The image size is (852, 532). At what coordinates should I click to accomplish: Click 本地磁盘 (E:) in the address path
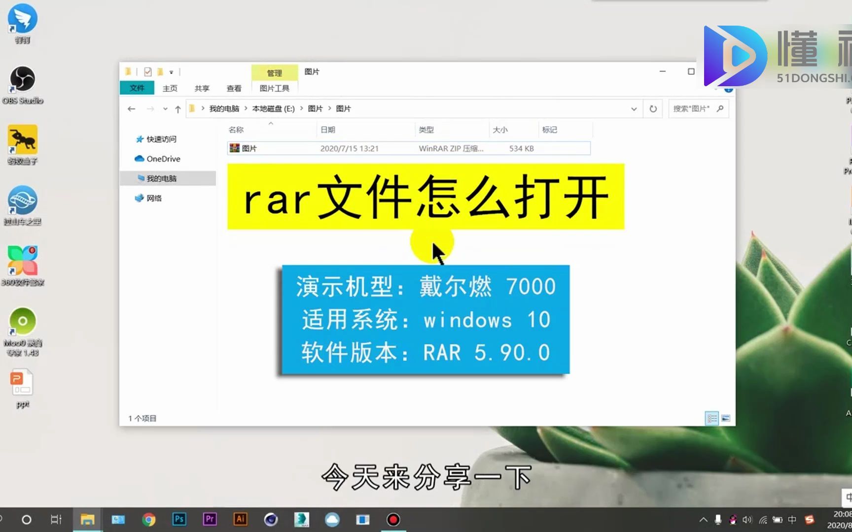coord(273,109)
